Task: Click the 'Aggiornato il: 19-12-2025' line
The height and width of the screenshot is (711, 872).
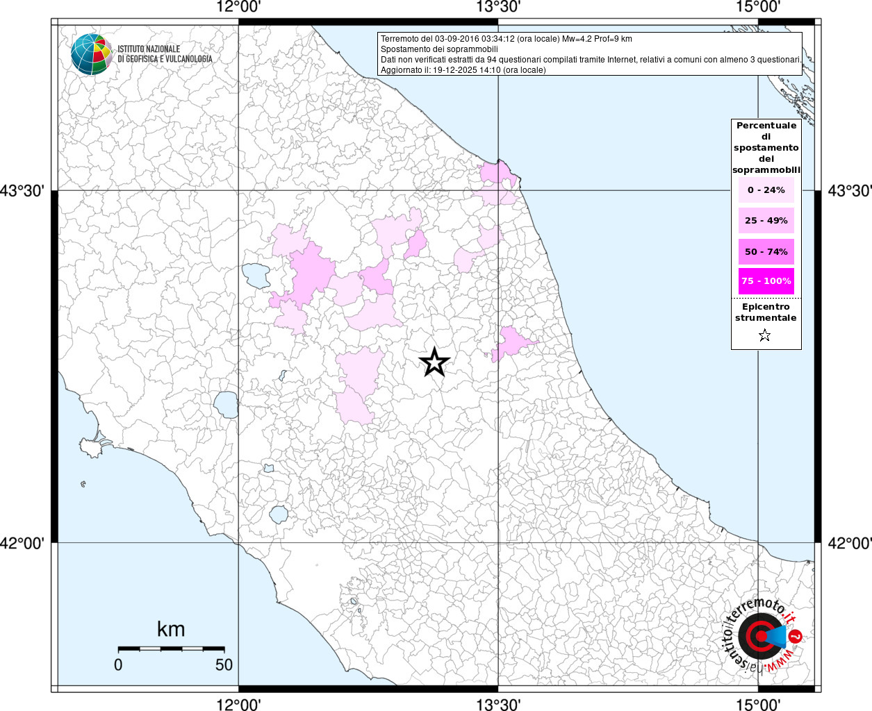Action: pos(463,70)
